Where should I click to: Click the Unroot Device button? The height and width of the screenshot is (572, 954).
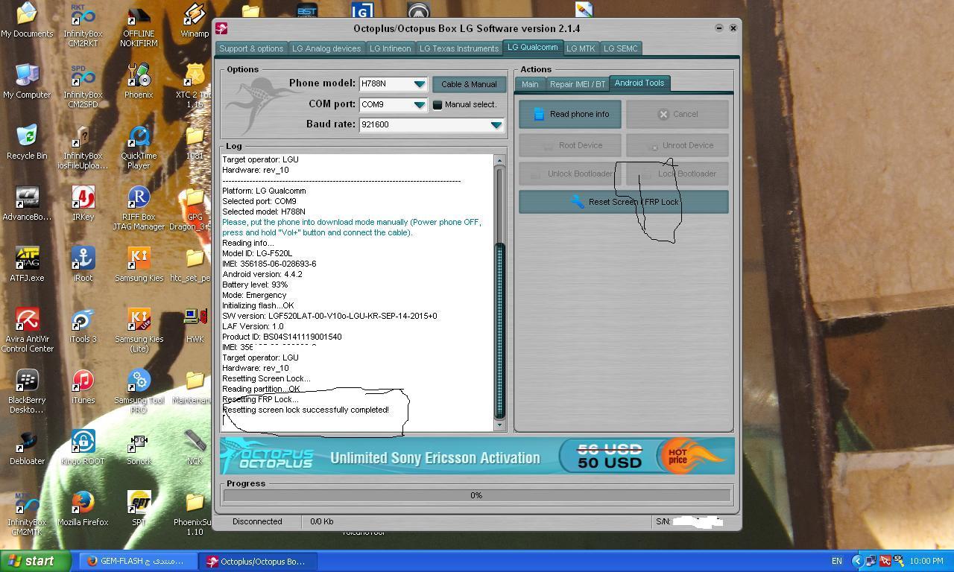[677, 145]
